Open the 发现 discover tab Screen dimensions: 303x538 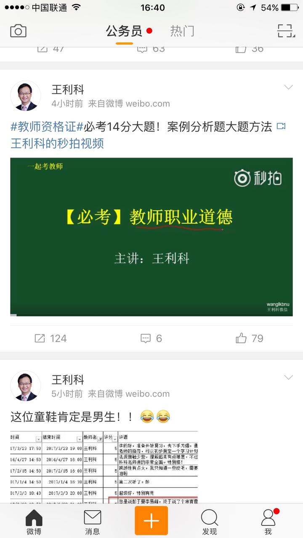209,522
